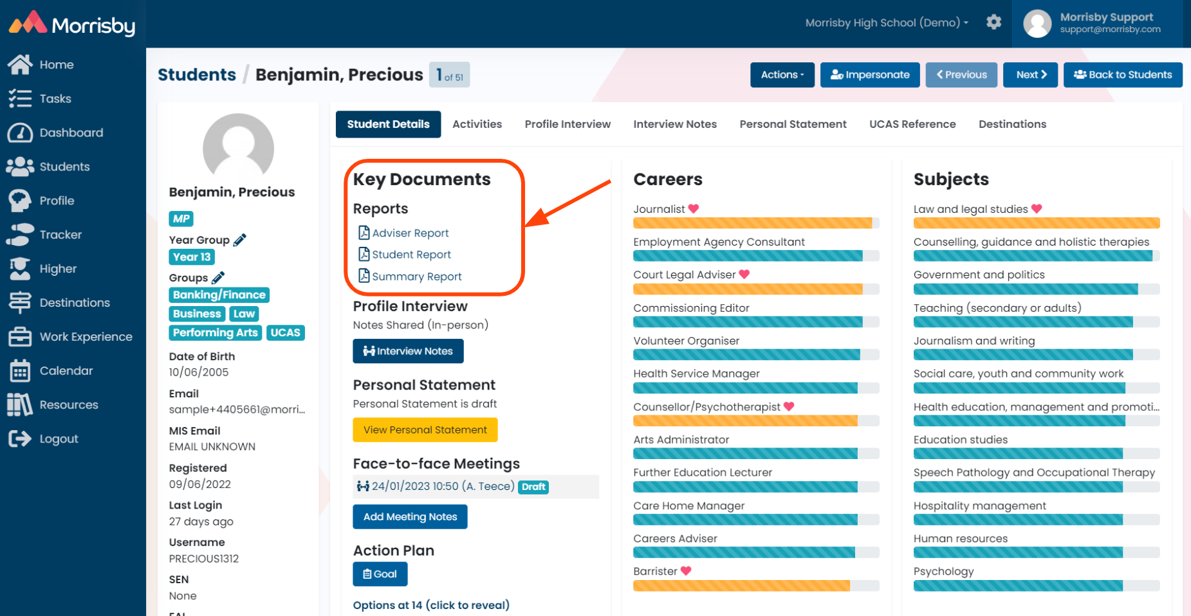The width and height of the screenshot is (1191, 616).
Task: Click the Higher graduate icon
Action: coord(20,269)
